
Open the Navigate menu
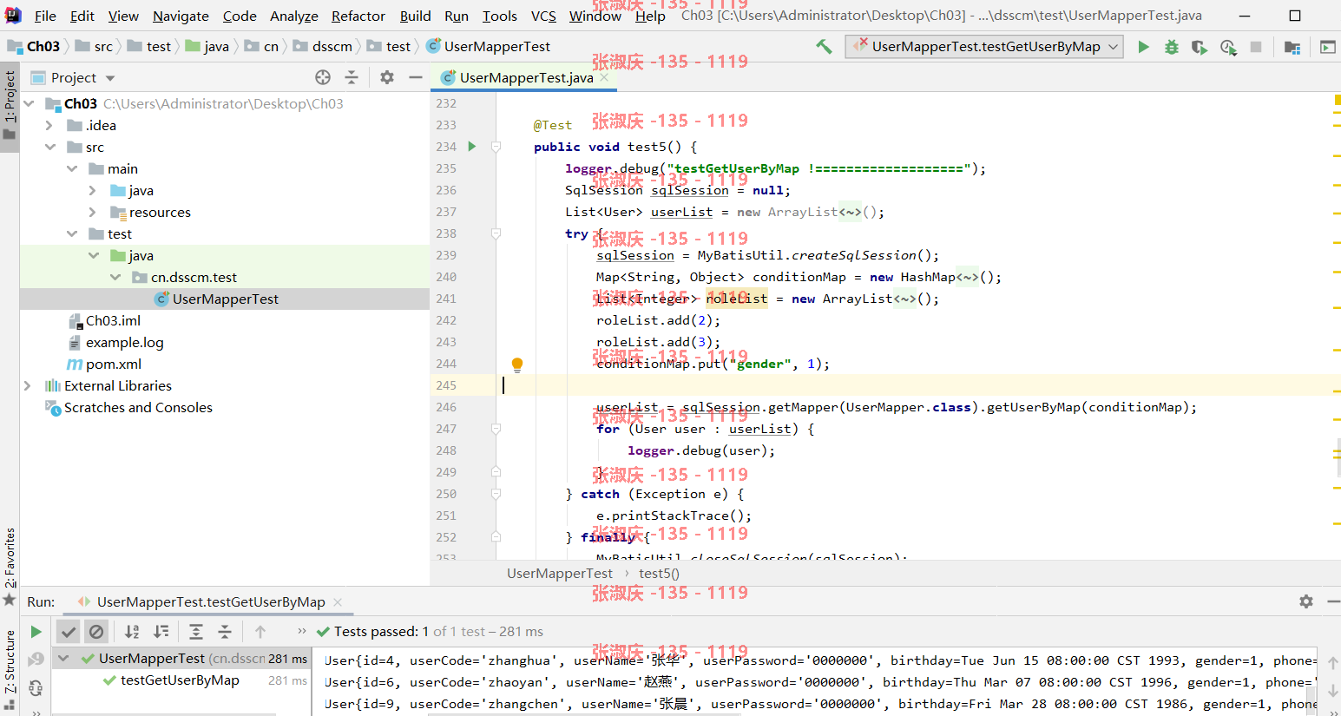click(181, 16)
